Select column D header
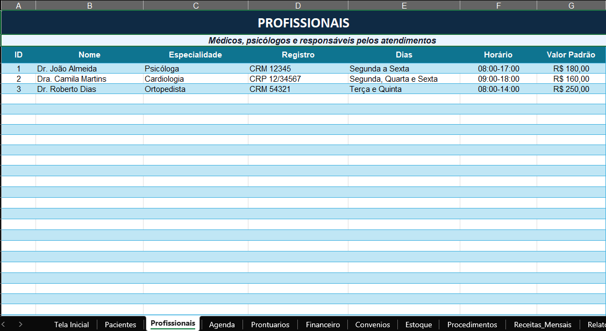 click(x=298, y=5)
